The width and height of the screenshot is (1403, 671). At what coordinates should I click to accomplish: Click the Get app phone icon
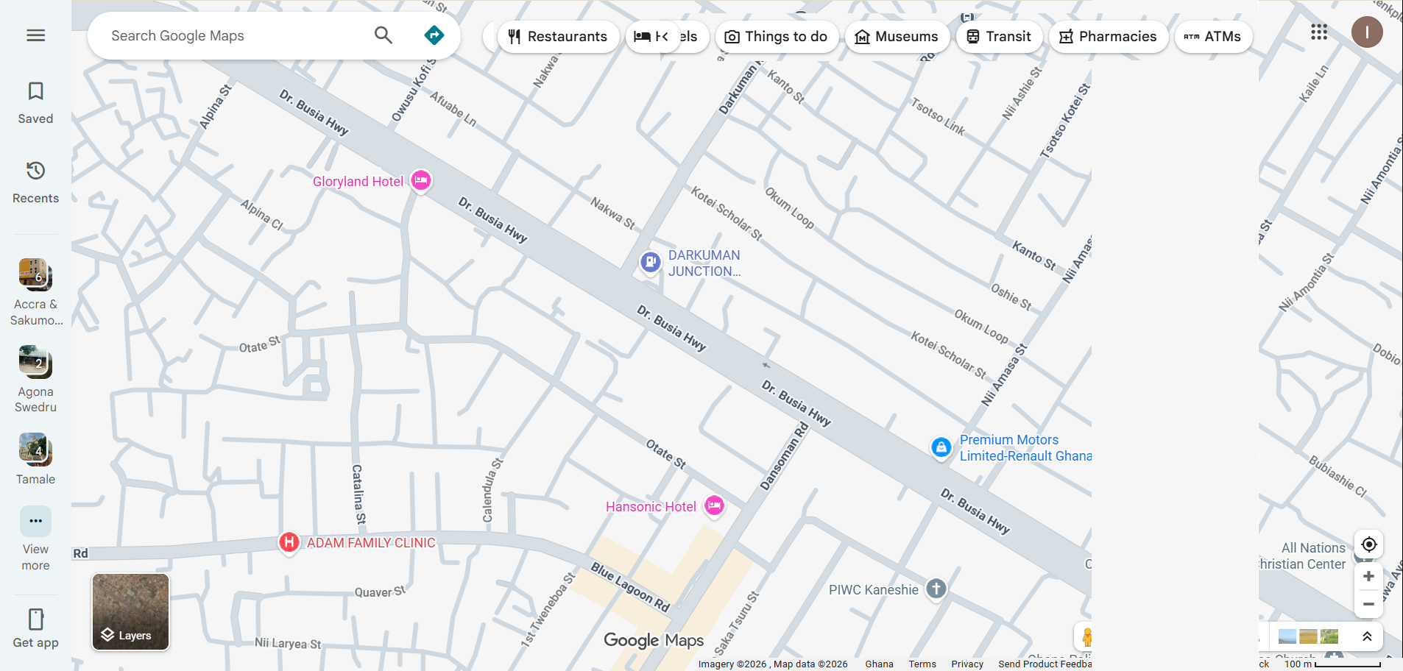(x=35, y=628)
